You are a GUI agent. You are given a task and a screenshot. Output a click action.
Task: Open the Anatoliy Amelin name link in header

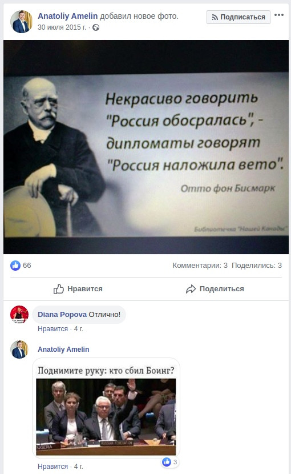pos(68,16)
